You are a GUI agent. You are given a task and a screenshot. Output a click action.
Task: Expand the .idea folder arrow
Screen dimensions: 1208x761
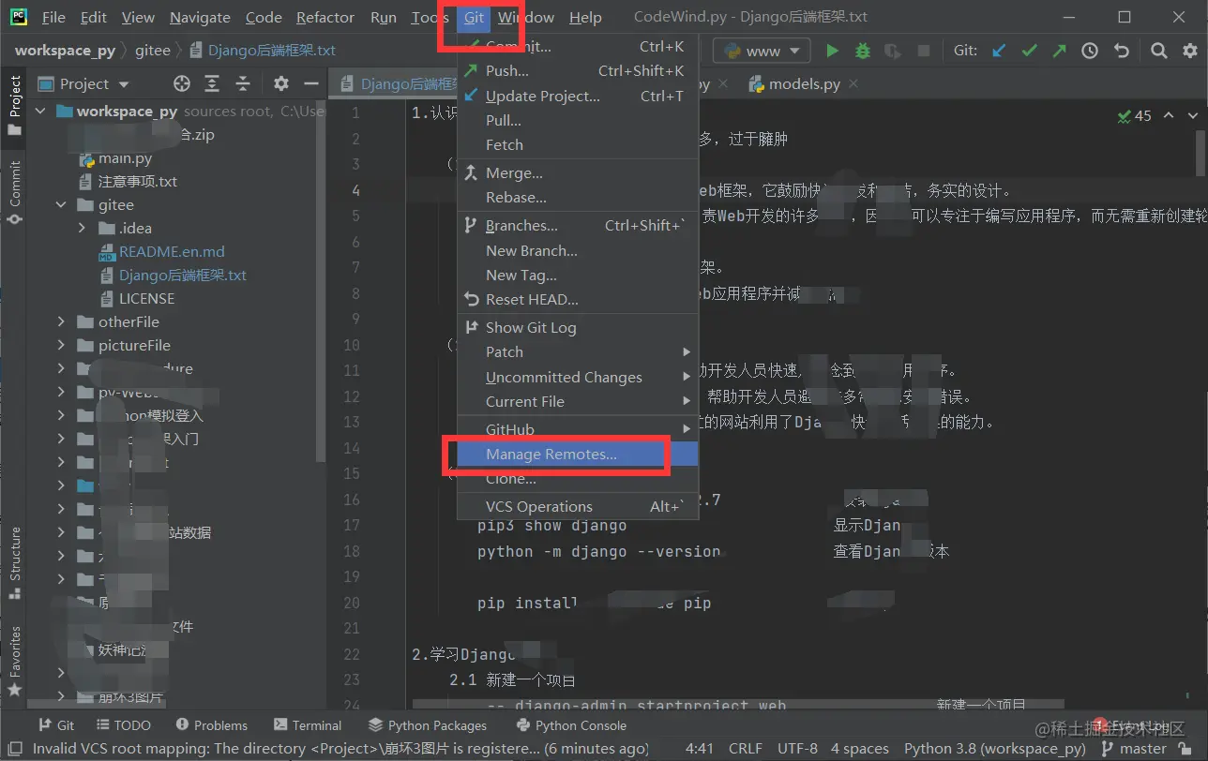point(82,228)
